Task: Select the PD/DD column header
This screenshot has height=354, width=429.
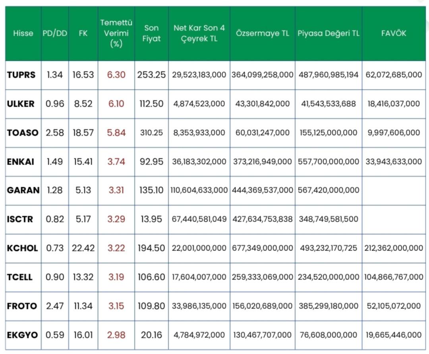Action: tap(55, 33)
